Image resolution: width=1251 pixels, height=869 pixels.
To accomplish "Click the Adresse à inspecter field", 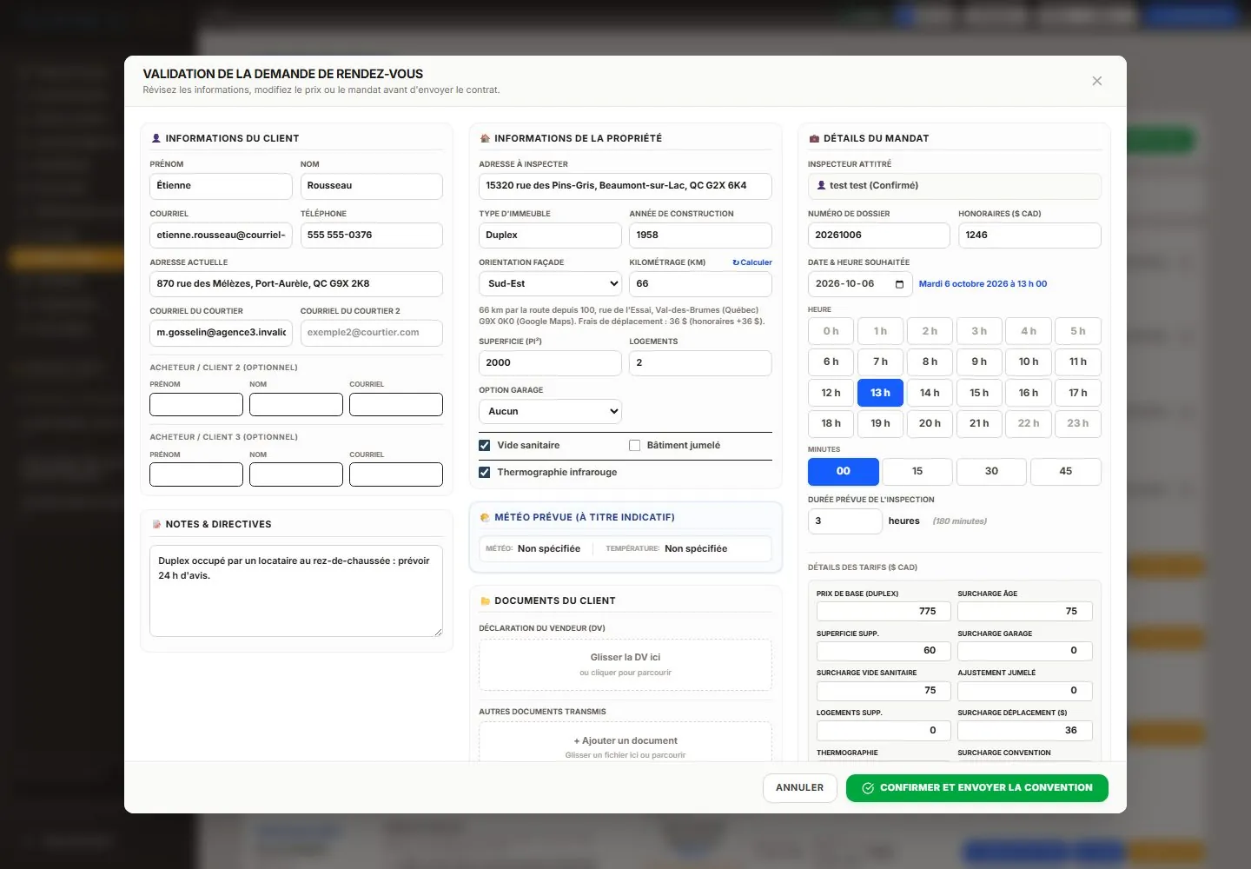I will (625, 186).
